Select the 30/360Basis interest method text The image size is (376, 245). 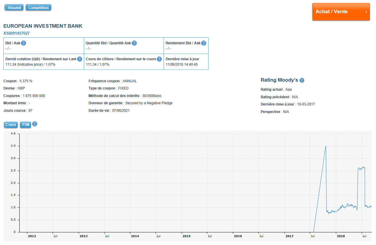pyautogui.click(x=152, y=96)
